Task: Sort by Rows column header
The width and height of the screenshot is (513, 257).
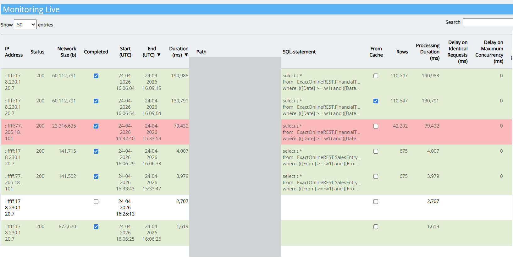Action: coord(402,52)
